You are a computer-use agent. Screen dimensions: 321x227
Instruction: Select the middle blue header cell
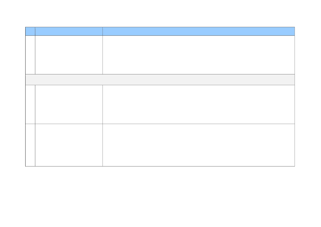[x=69, y=31]
